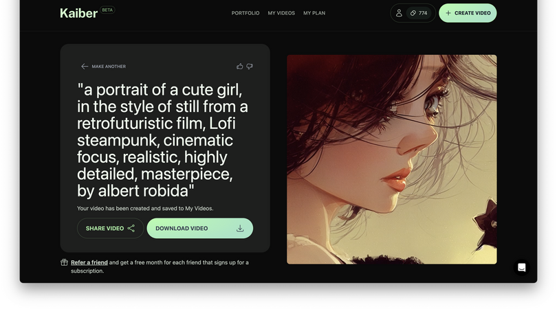The width and height of the screenshot is (557, 309).
Task: Go to My Videos
Action: click(281, 13)
